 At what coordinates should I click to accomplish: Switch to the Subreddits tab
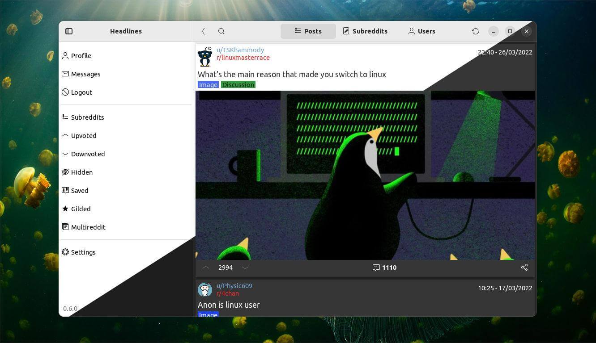365,31
